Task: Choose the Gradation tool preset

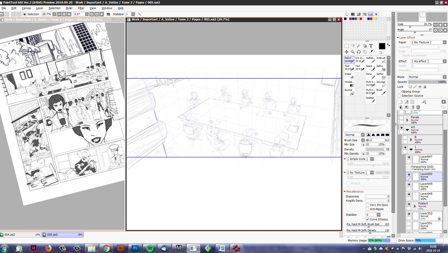Action: point(349,84)
